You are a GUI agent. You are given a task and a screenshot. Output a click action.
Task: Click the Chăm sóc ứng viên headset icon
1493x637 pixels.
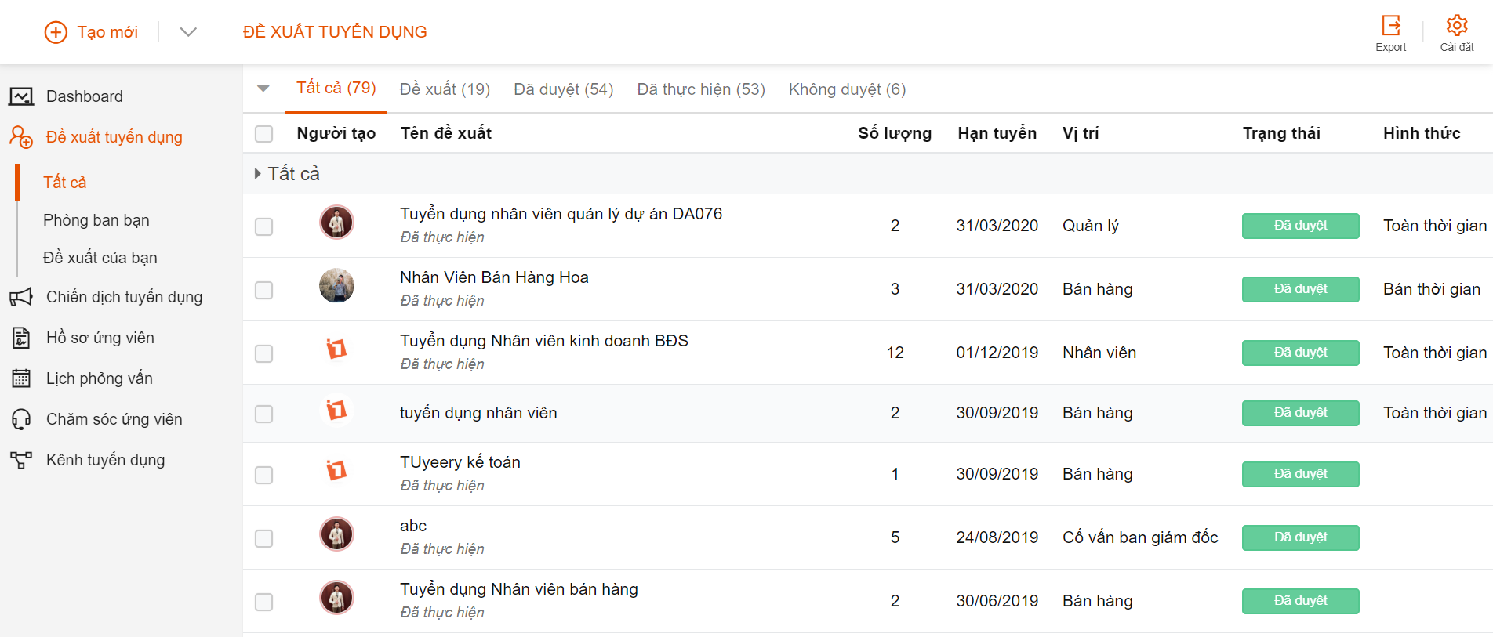pos(21,419)
